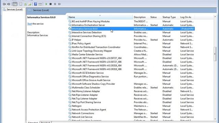This screenshot has height=123, width=219.
Task: Click Network S... log-on of IPsec Policy Agent
Action: coord(186,43)
